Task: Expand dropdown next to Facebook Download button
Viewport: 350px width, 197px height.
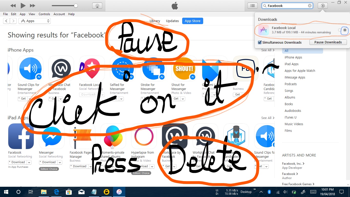Action: 29,162
